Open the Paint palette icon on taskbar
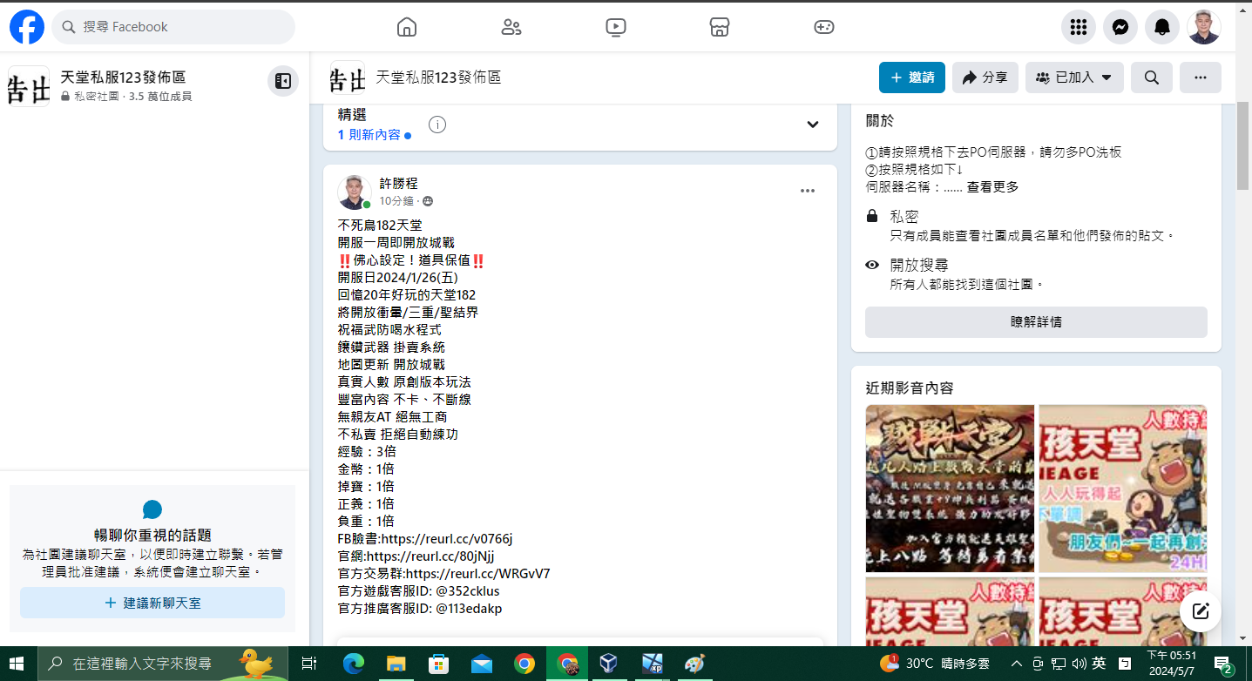 pyautogui.click(x=694, y=663)
